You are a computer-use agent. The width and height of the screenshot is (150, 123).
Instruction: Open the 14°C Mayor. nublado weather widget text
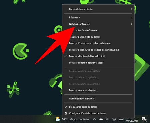pos(75,119)
